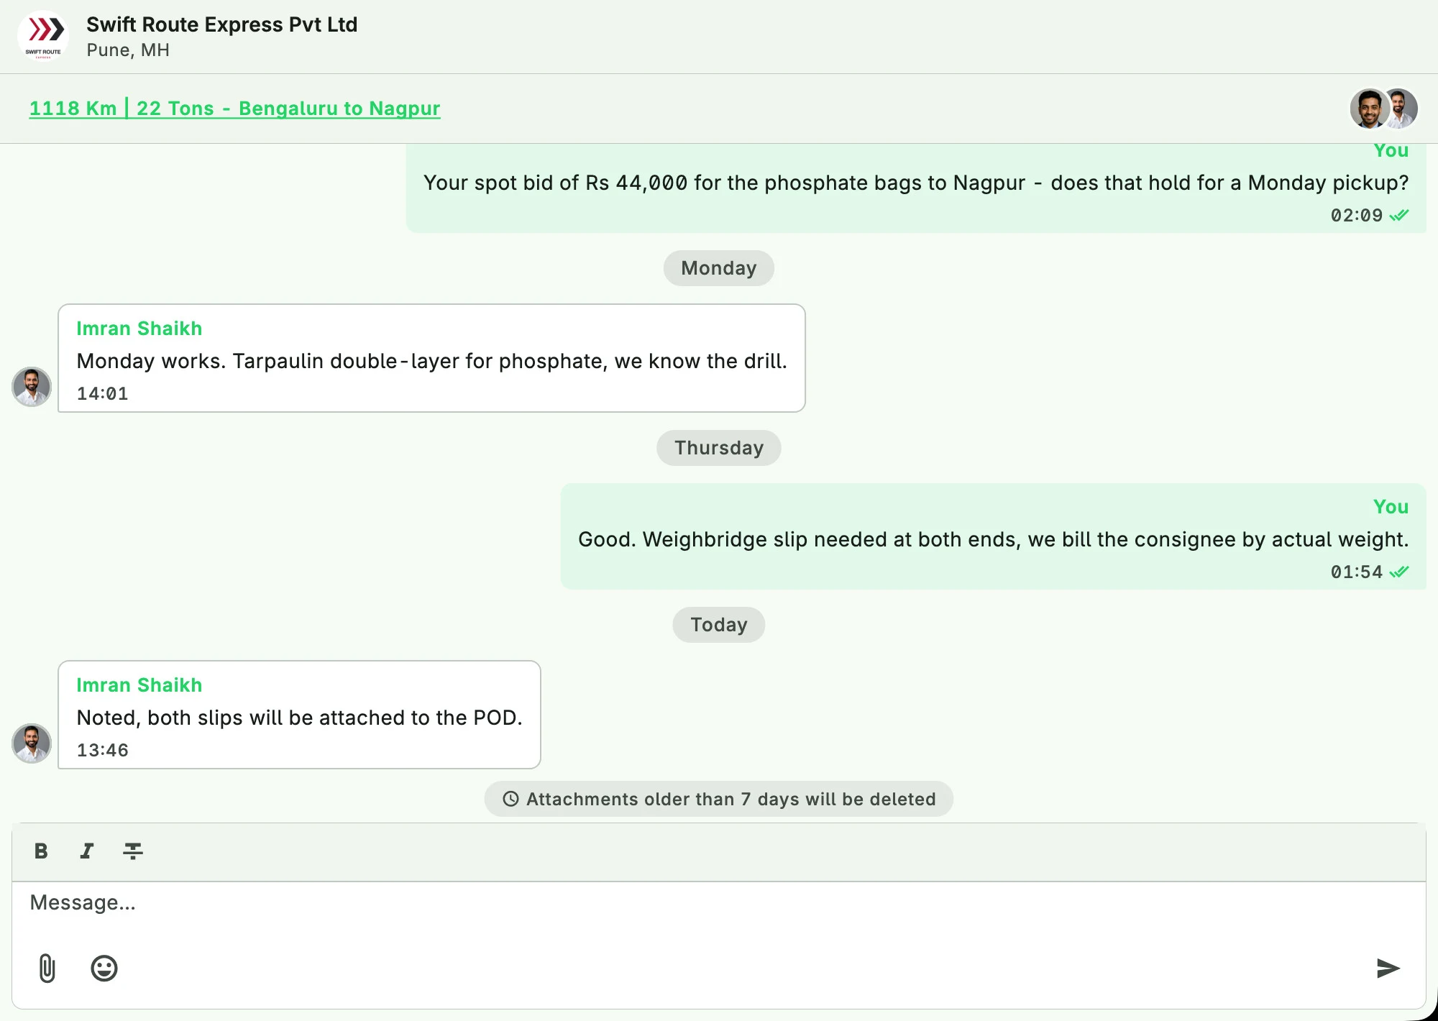Click the 'You' label on weighbridge message
1438x1021 pixels.
pyautogui.click(x=1391, y=507)
